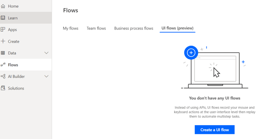Click the blue plus circle illustration
The height and width of the screenshot is (139, 259).
[x=191, y=53]
